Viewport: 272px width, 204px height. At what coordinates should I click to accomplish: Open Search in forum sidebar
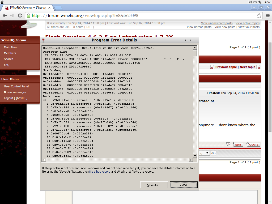pyautogui.click(x=8, y=59)
